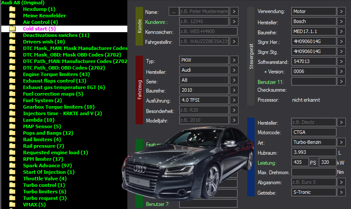Click the folder icon beside Air Control (4)
The height and width of the screenshot is (209, 351).
(12, 22)
